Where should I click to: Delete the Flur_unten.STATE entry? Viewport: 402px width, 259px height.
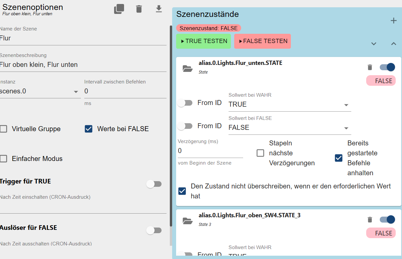tap(370, 67)
